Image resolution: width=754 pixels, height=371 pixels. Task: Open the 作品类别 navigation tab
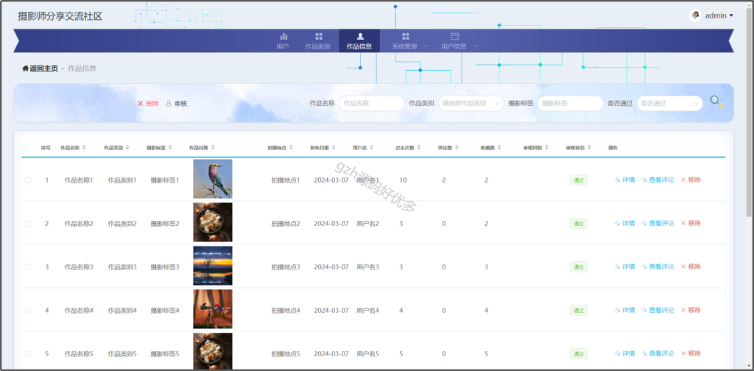(x=318, y=40)
